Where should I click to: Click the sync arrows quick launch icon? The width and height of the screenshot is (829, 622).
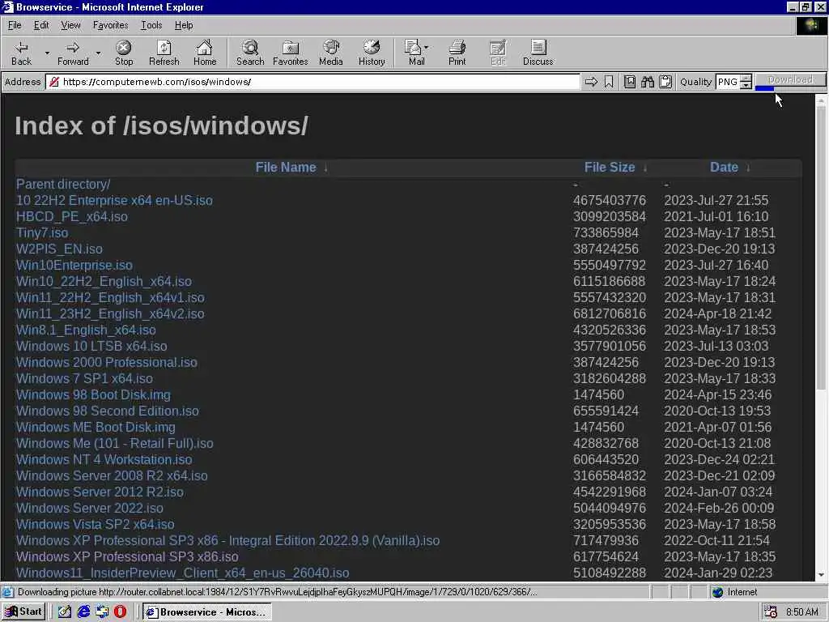click(x=102, y=611)
